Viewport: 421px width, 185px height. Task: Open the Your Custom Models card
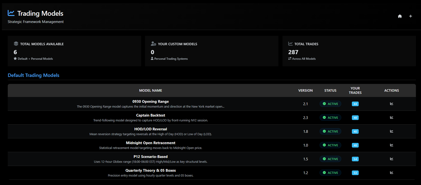click(211, 51)
